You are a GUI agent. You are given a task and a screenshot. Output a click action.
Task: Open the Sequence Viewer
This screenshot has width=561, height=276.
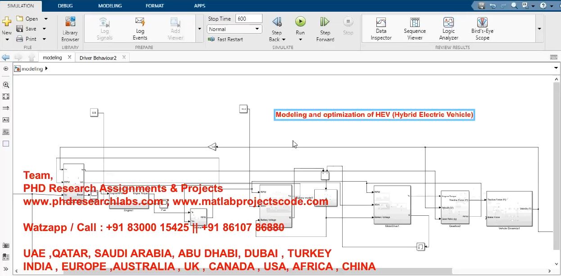(x=415, y=29)
